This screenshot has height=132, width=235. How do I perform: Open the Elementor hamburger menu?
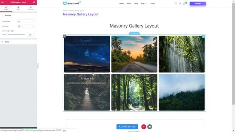click(3, 3)
